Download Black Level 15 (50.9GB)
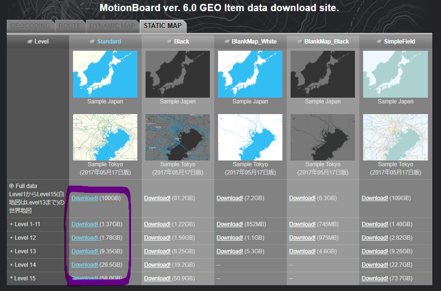Screen dimensions: 441x291 [x=157, y=278]
